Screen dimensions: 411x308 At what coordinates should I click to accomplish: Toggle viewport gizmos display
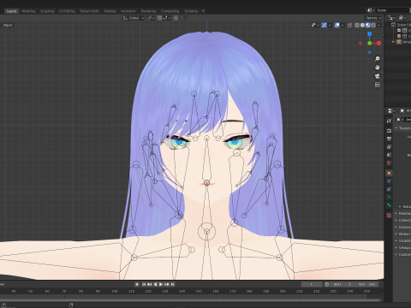(x=325, y=25)
